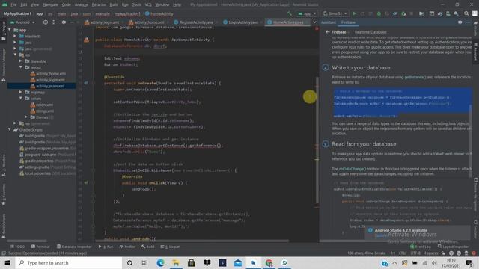Hide the Firebase Assistant panel
Image resolution: width=479 pixels, height=269 pixels.
pos(468,22)
